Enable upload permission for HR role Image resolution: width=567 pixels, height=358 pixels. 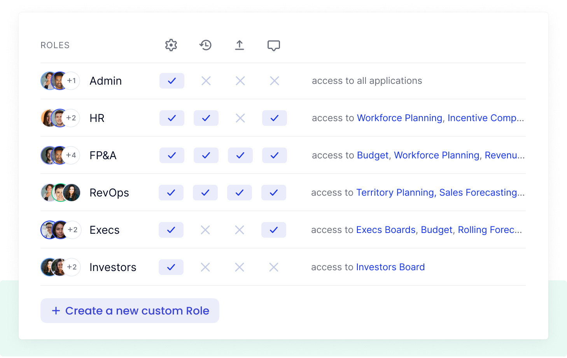240,118
